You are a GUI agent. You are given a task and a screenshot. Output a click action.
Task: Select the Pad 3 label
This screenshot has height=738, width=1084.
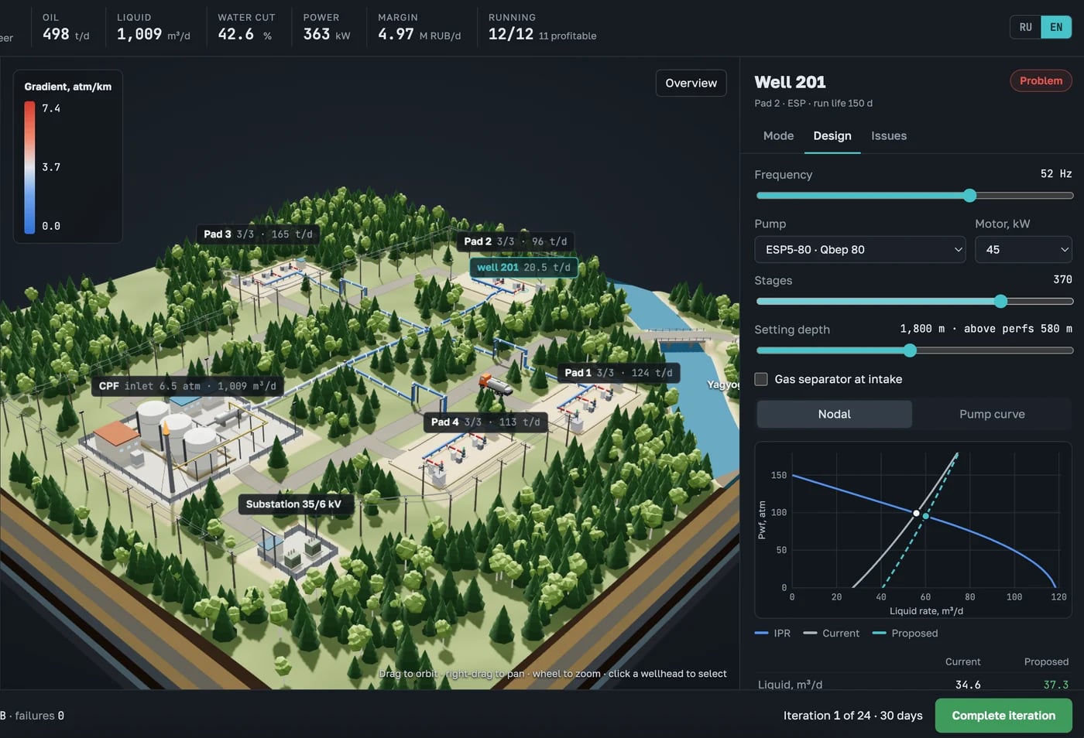[258, 234]
